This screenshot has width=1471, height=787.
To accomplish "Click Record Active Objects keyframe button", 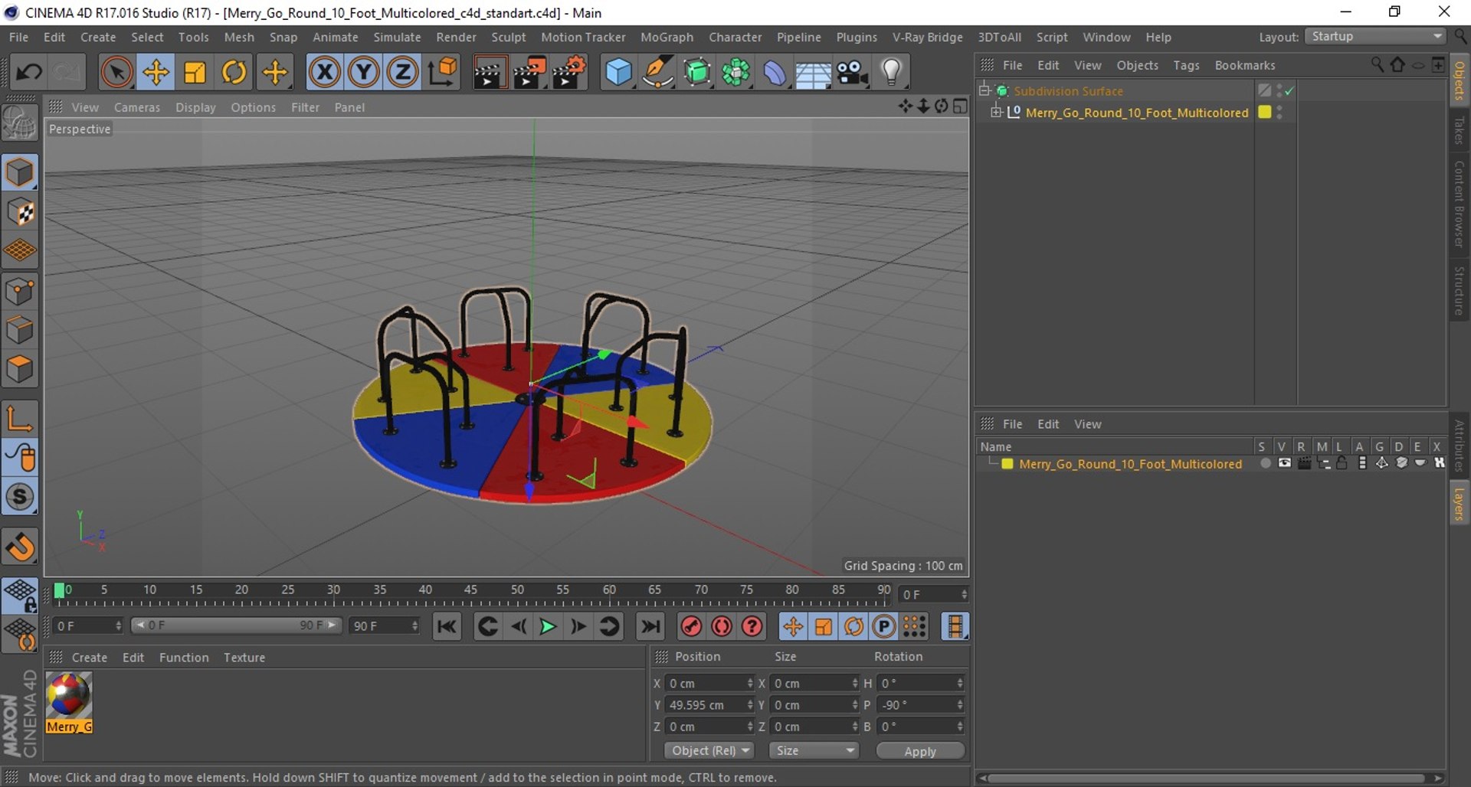I will point(691,627).
